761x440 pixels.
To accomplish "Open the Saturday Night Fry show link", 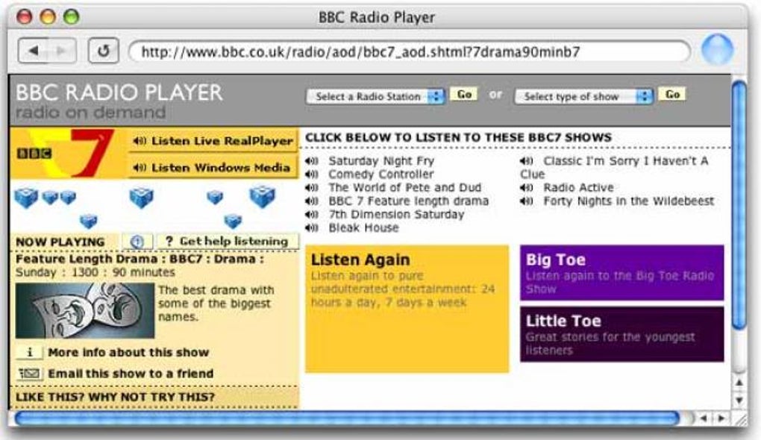I will [x=381, y=161].
